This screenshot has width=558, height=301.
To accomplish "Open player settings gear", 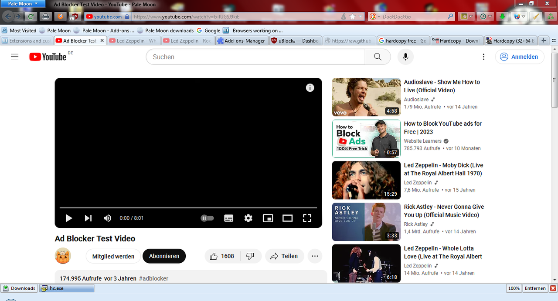I will pos(248,218).
